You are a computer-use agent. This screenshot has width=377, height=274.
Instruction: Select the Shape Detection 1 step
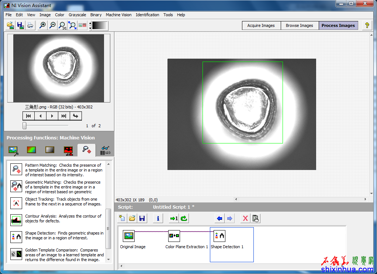(219, 236)
